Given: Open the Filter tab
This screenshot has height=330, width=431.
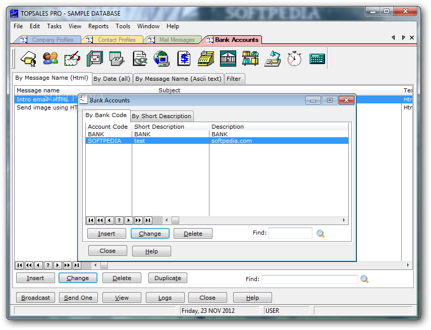Looking at the screenshot, I should click(234, 79).
